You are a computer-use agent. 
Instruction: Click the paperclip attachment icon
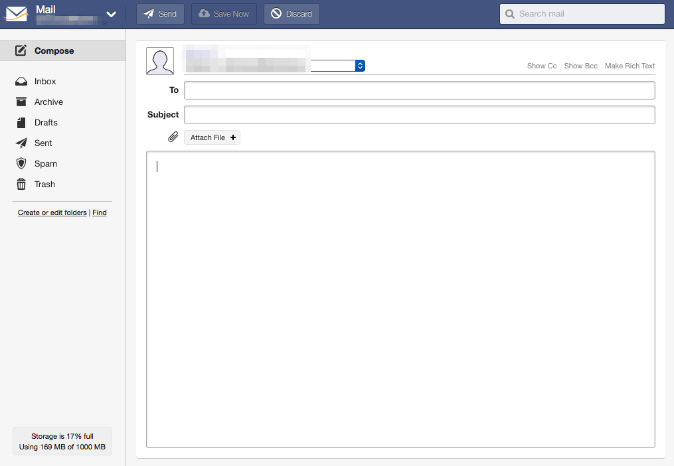click(173, 137)
